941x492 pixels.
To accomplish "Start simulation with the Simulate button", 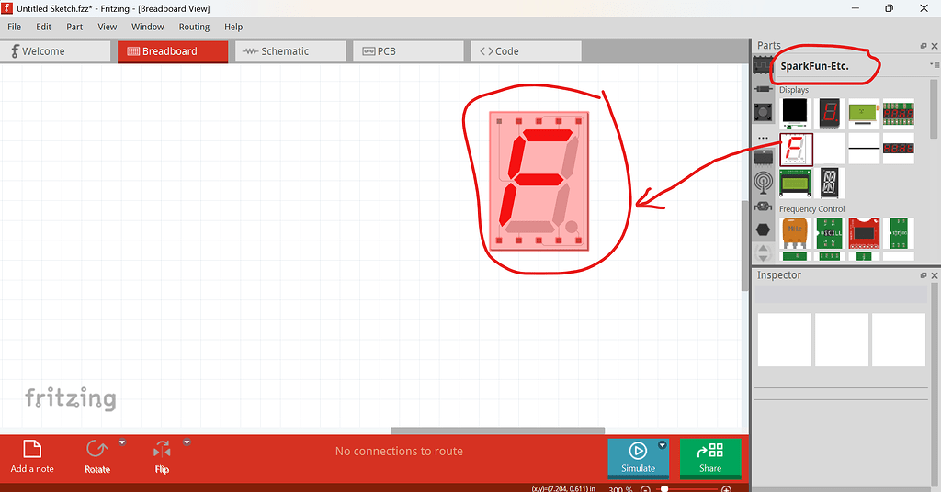I will coord(638,458).
